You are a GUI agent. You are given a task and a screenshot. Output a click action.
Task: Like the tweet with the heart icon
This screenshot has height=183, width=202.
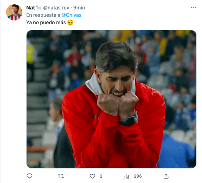point(93,176)
